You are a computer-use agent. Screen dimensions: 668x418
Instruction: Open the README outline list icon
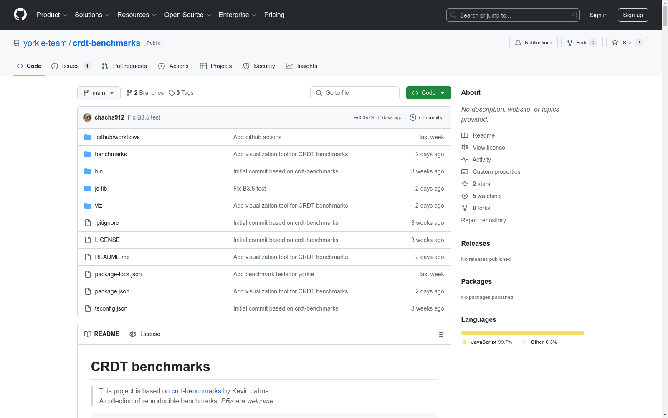coord(440,334)
